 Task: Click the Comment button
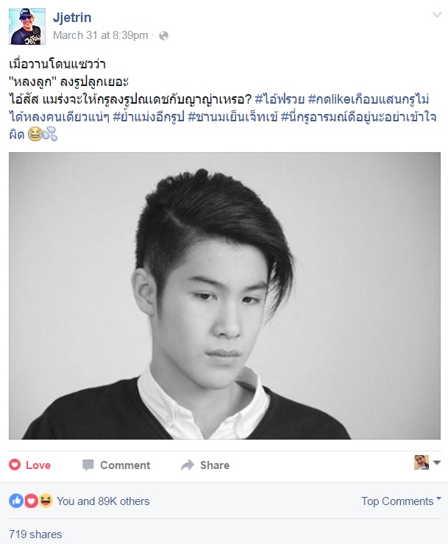pos(116,465)
